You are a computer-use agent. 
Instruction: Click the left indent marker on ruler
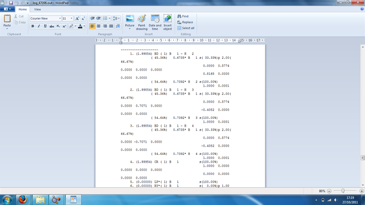(x=121, y=41)
